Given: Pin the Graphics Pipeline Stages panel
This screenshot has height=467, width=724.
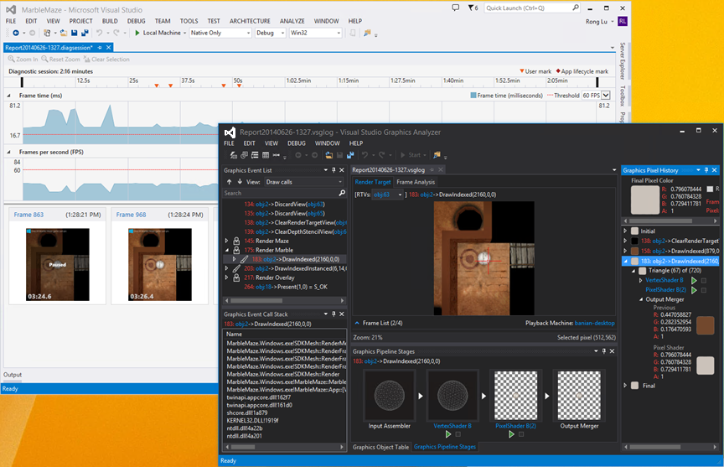Looking at the screenshot, I should (x=604, y=351).
